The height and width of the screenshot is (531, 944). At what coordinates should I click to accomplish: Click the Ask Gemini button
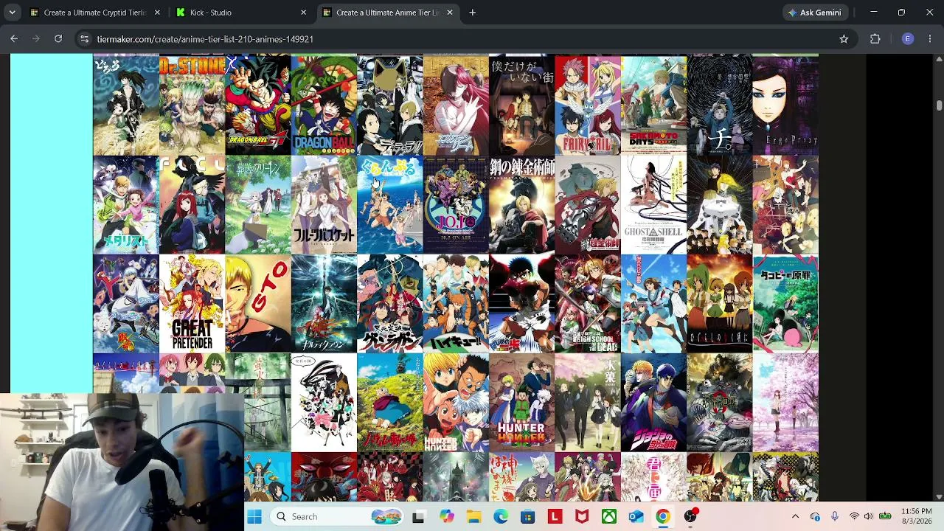click(x=814, y=13)
